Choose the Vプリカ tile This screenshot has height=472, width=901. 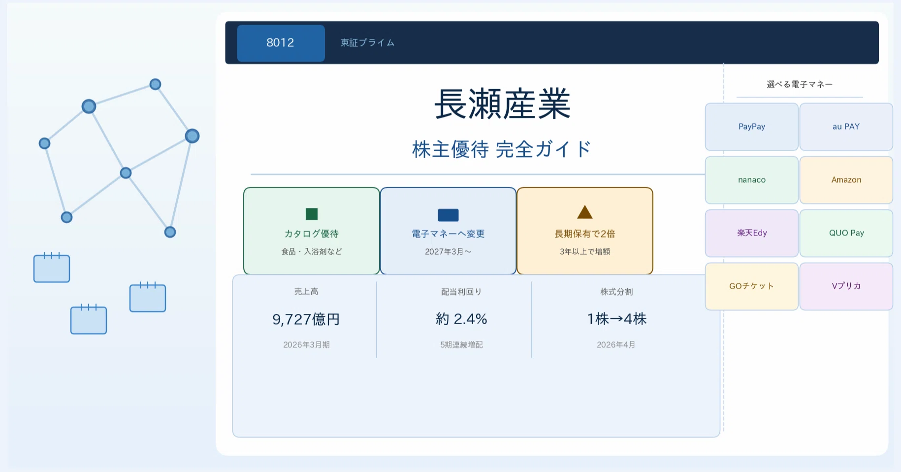pos(846,286)
